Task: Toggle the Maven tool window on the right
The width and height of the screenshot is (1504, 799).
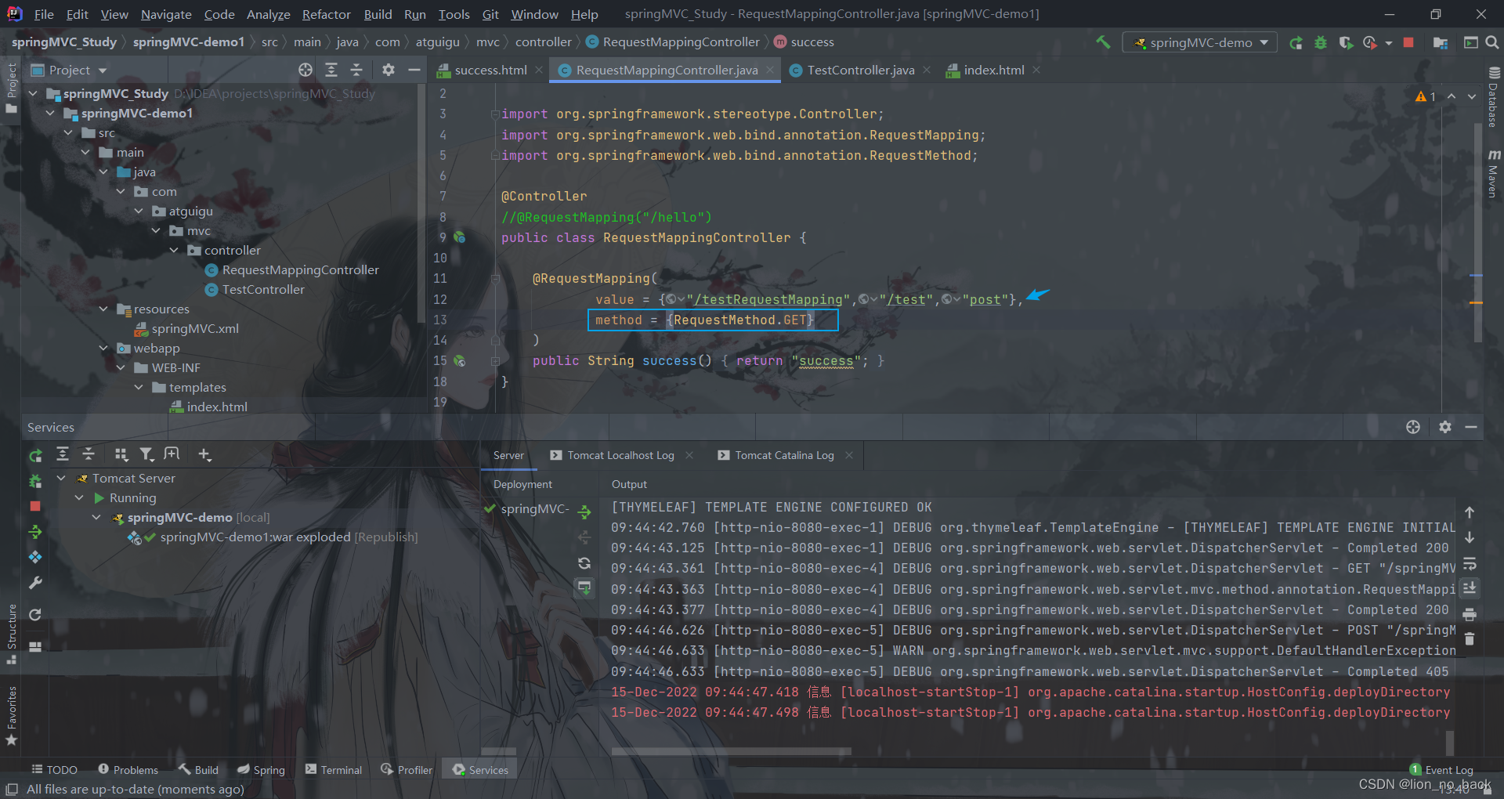Action: [1493, 173]
